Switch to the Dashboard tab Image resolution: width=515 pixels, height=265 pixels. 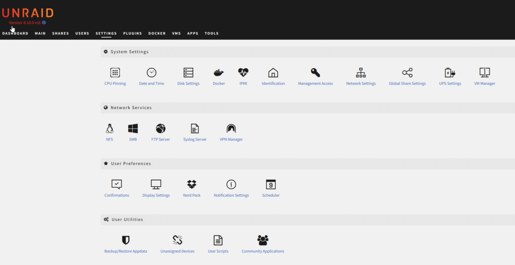point(15,34)
